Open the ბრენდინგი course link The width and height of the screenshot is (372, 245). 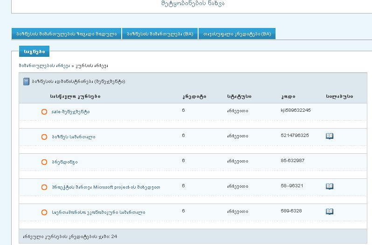(x=64, y=162)
